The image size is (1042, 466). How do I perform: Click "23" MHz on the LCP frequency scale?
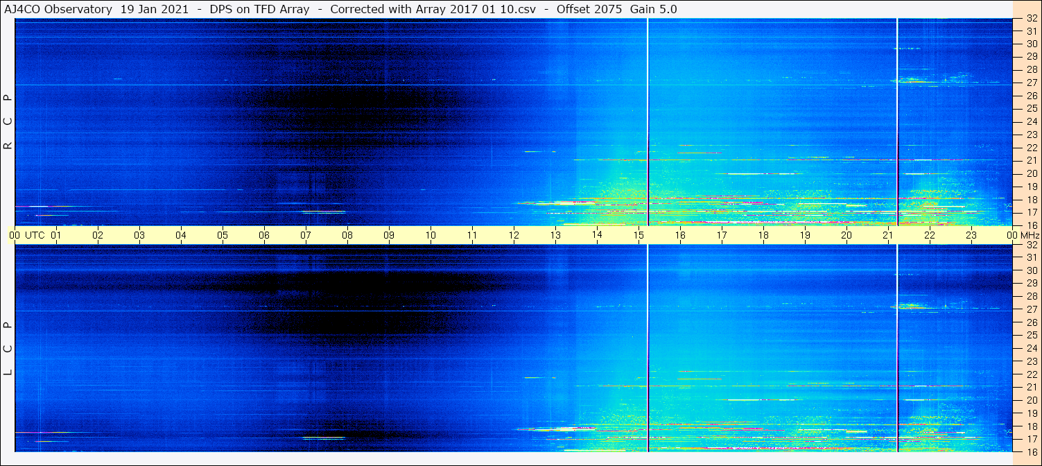point(1032,361)
